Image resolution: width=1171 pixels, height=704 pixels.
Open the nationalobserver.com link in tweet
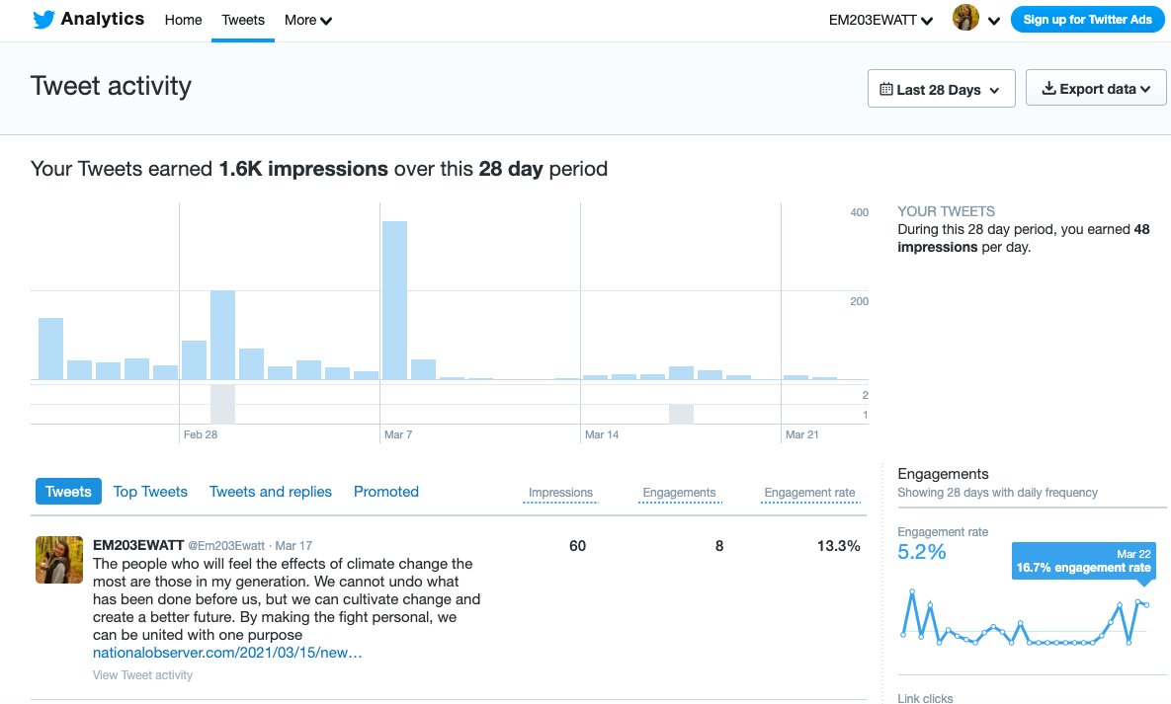tap(227, 653)
